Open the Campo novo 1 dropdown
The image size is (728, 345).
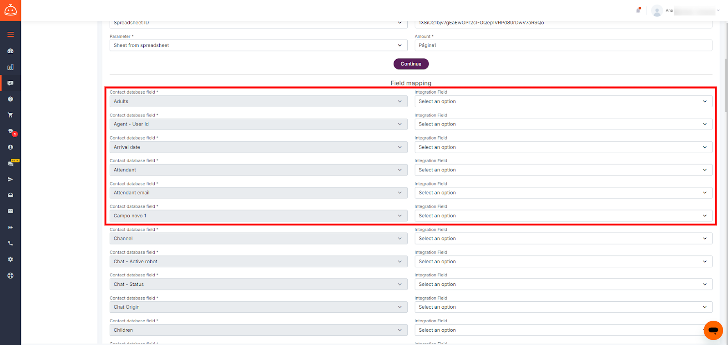coord(258,216)
